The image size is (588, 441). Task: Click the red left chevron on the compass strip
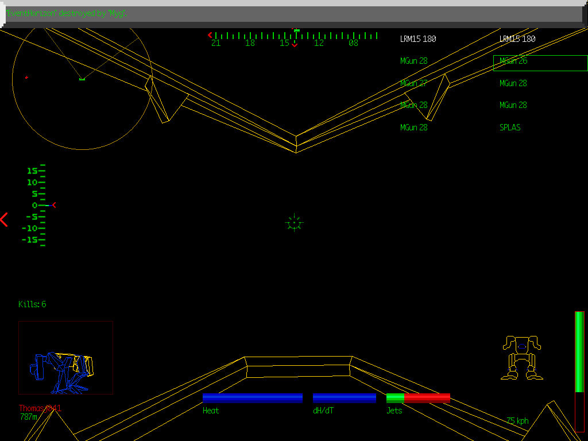[x=210, y=35]
